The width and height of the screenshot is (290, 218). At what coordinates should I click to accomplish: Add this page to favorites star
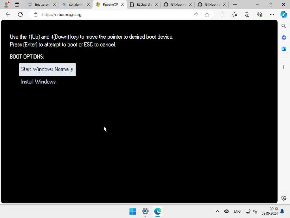click(207, 14)
